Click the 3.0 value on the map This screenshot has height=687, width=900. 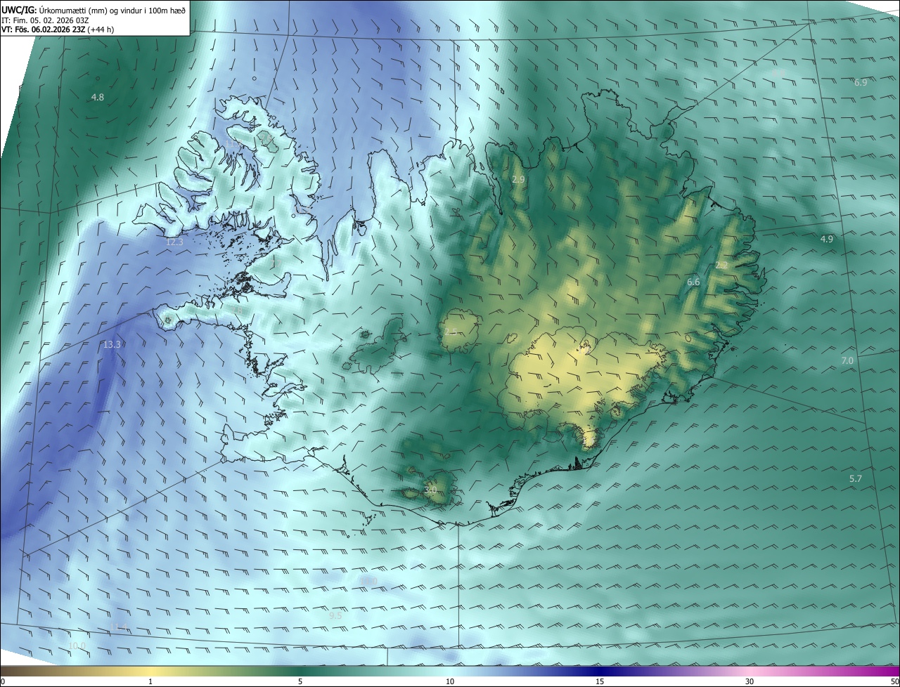point(431,490)
